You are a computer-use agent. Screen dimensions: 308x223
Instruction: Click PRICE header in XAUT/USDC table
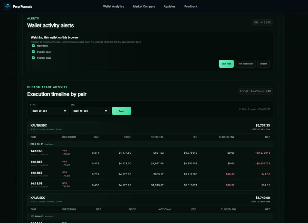point(127,137)
